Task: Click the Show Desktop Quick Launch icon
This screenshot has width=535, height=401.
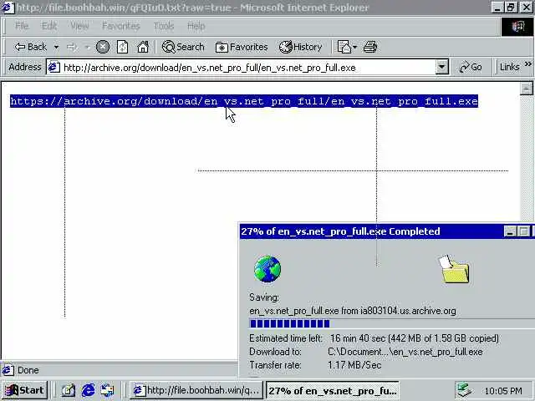Action: point(69,390)
